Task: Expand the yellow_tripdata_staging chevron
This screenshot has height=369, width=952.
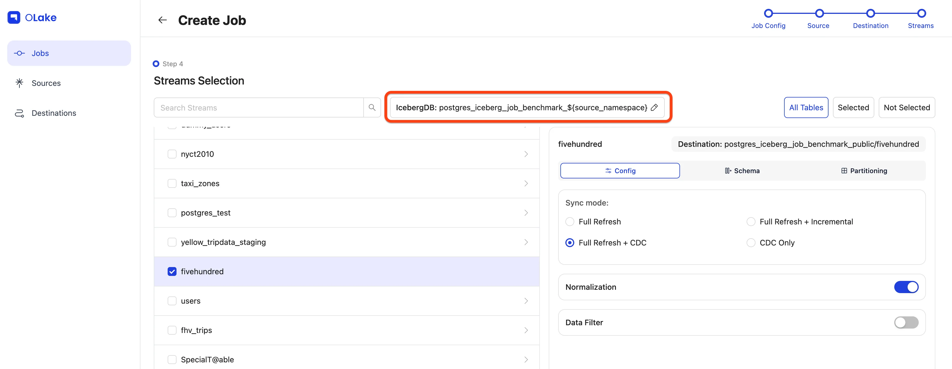Action: [526, 242]
